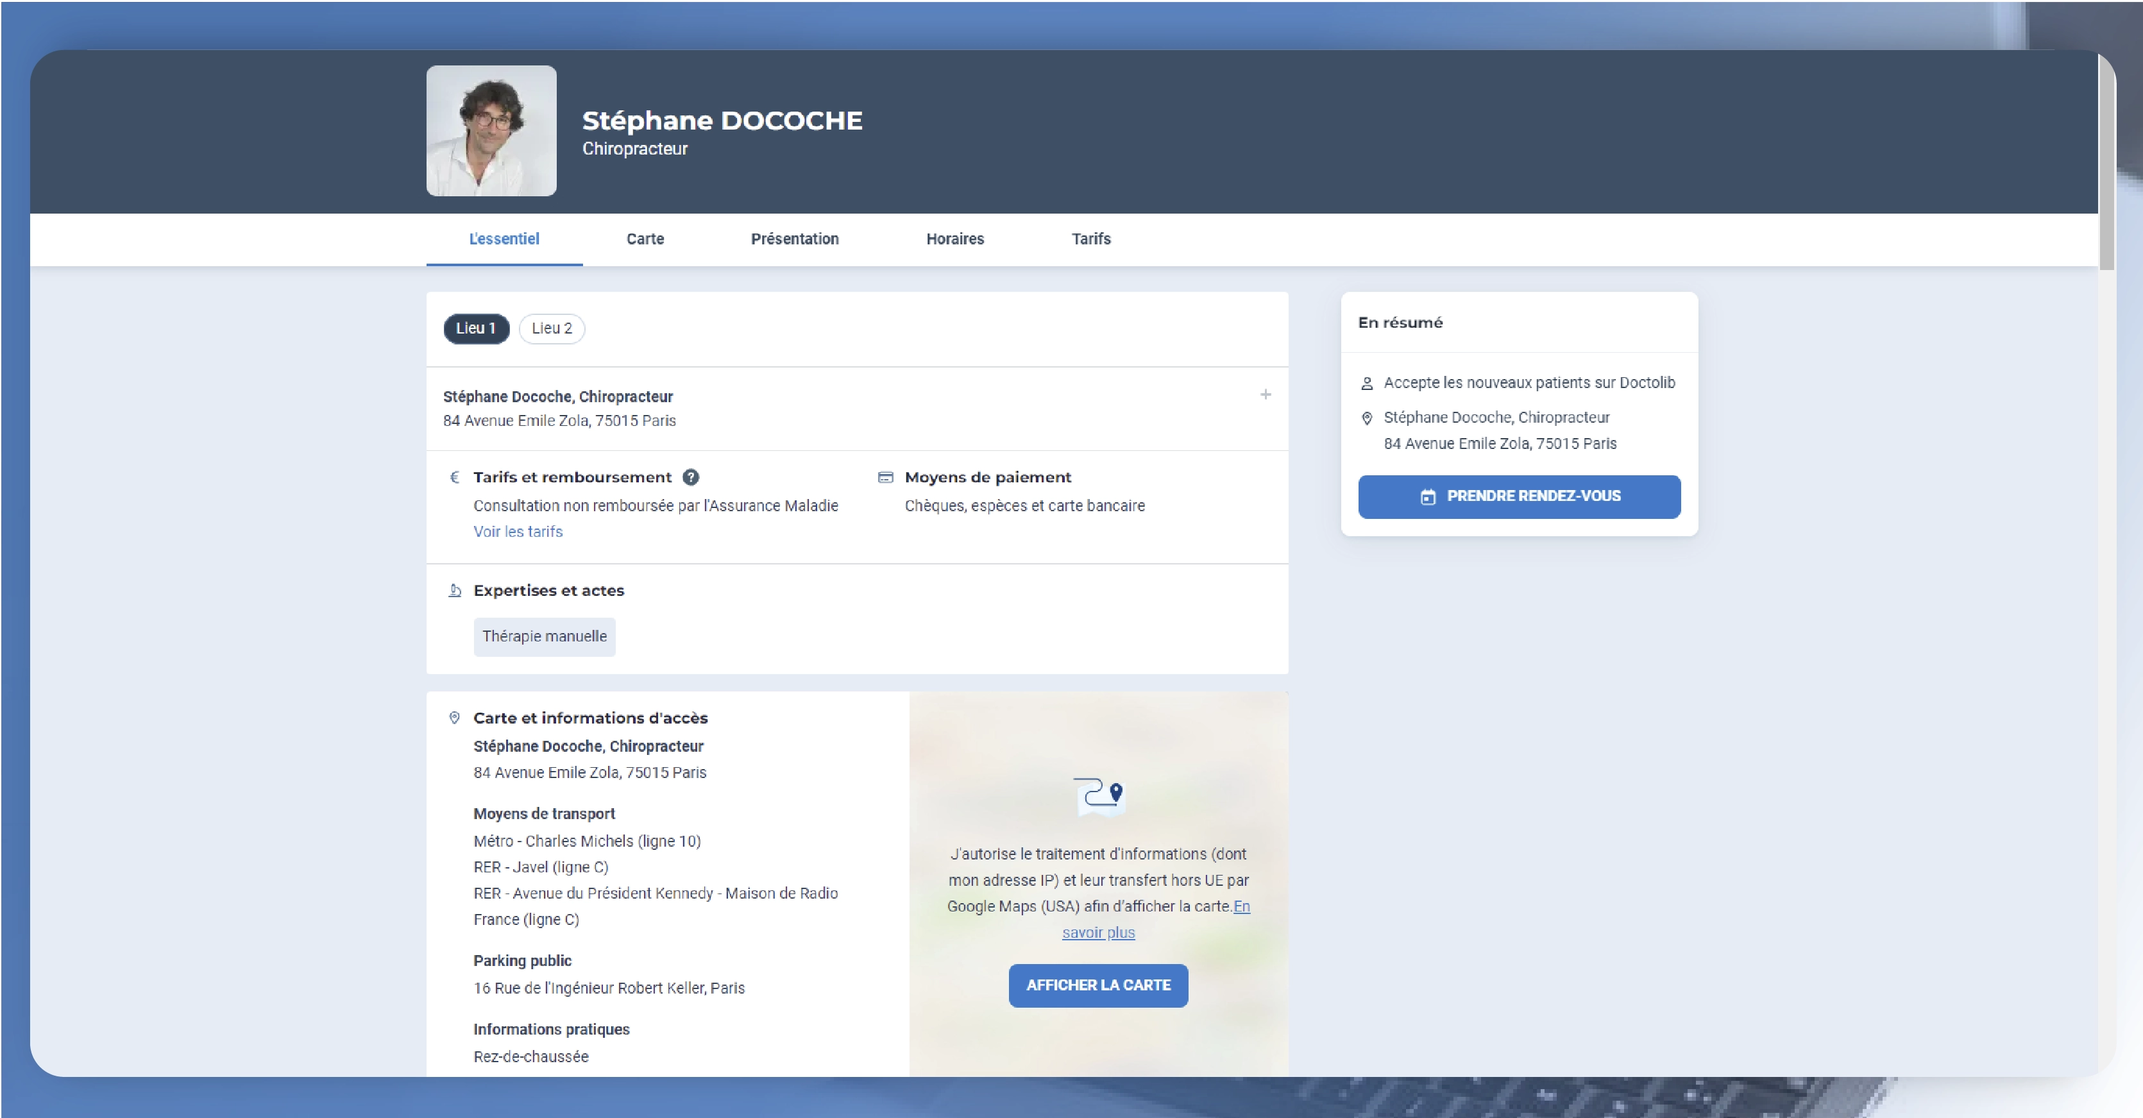Click the map route illustration icon
Screen dimensions: 2143x1118
pyautogui.click(x=1098, y=796)
